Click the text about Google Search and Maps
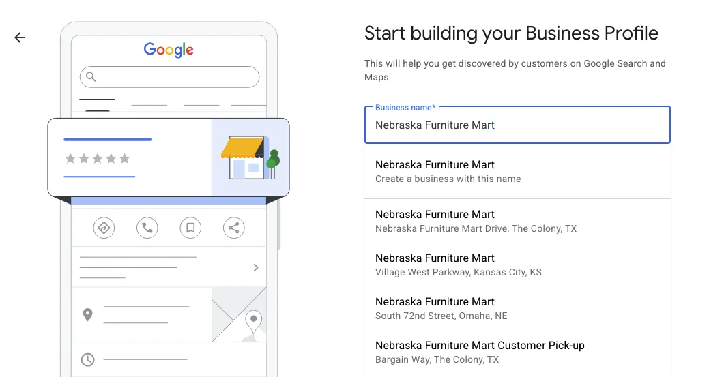724x377 pixels. (515, 70)
